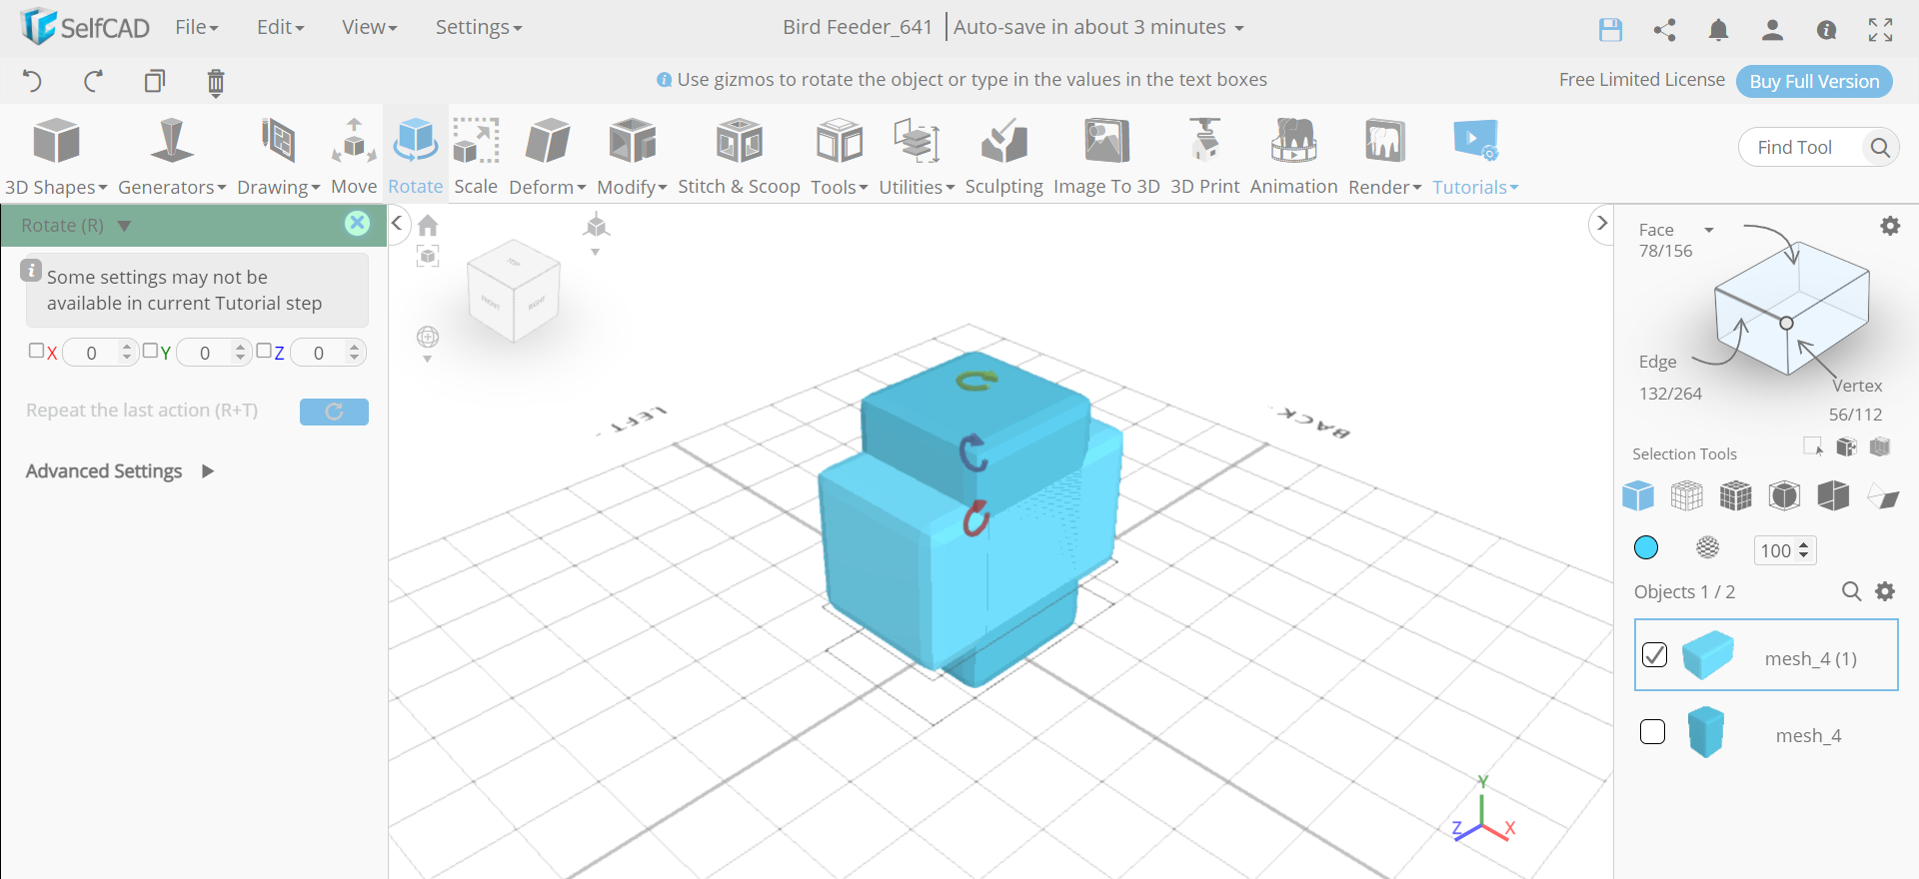Screen dimensions: 1919x879
Task: Open the Tools dropdown
Action: [839, 157]
